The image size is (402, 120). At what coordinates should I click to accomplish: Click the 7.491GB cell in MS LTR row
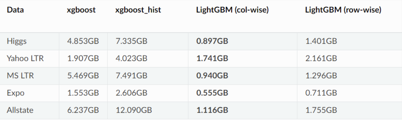[131, 76]
